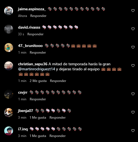
Task: Click Responder under i7.inq's comment
Action: 58,136
